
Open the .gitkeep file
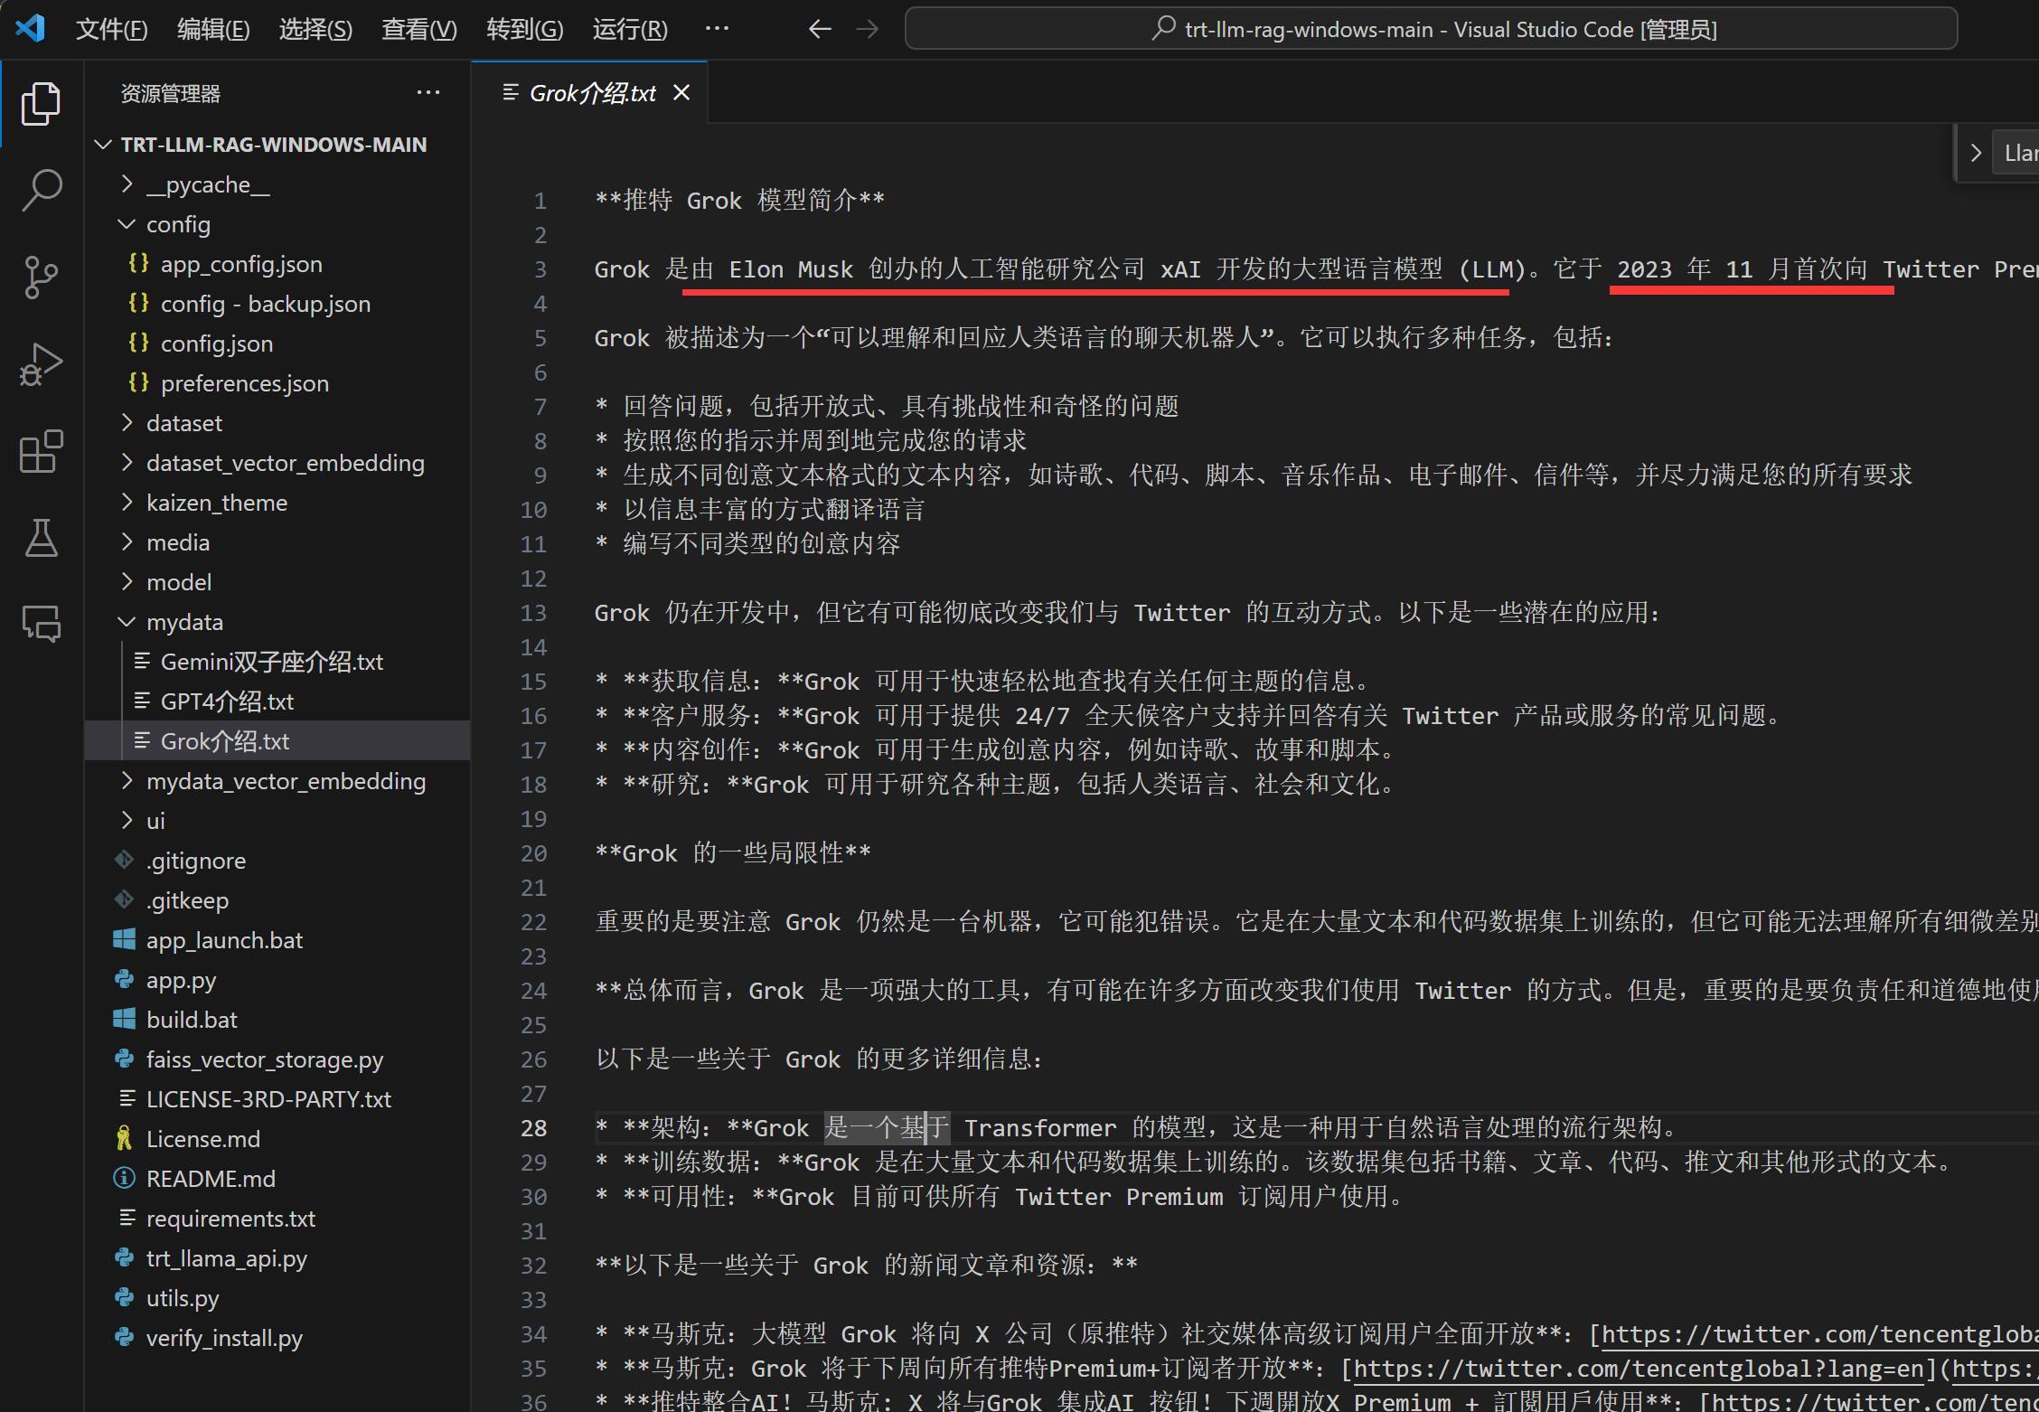click(x=277, y=900)
